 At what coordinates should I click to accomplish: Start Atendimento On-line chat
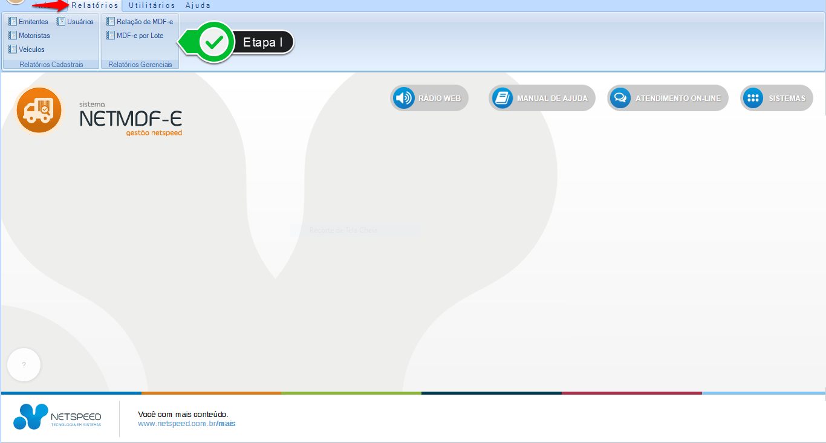[x=668, y=98]
